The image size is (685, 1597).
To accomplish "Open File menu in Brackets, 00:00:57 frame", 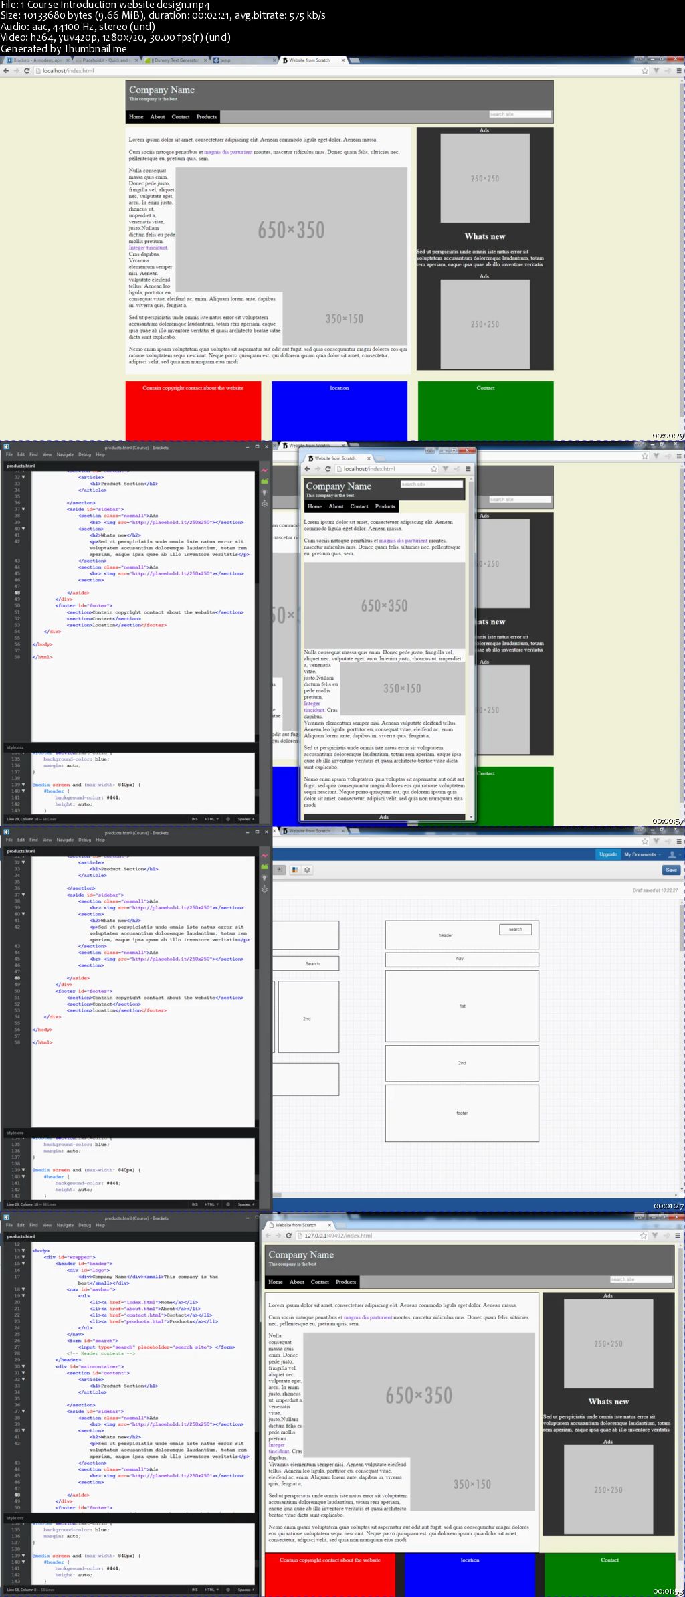I will click(9, 454).
